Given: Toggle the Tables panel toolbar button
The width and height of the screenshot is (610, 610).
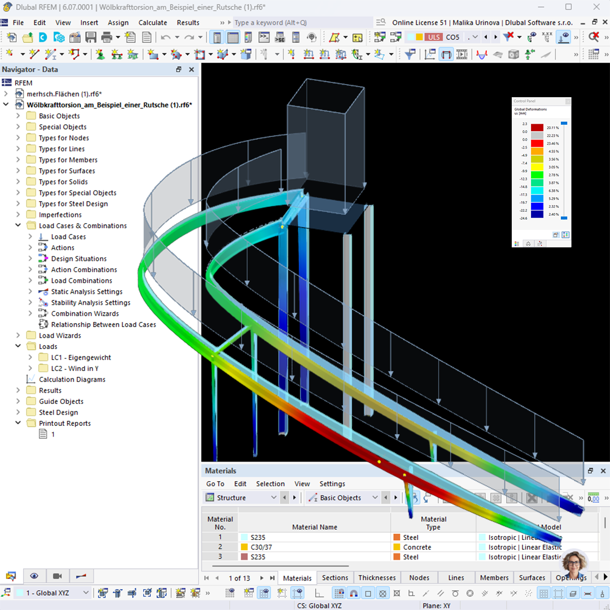Looking at the screenshot, I should click(233, 37).
